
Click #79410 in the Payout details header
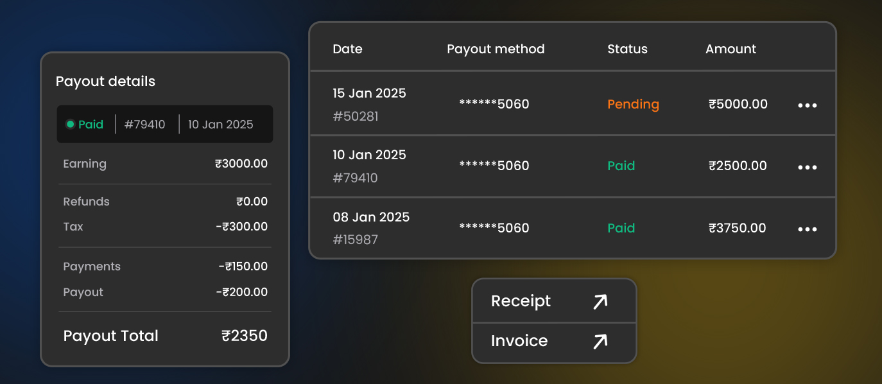point(144,125)
